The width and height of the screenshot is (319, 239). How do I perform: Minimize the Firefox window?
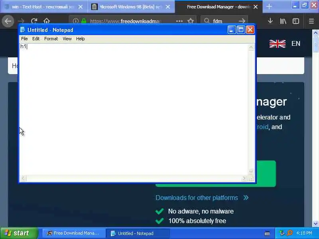pos(295,6)
